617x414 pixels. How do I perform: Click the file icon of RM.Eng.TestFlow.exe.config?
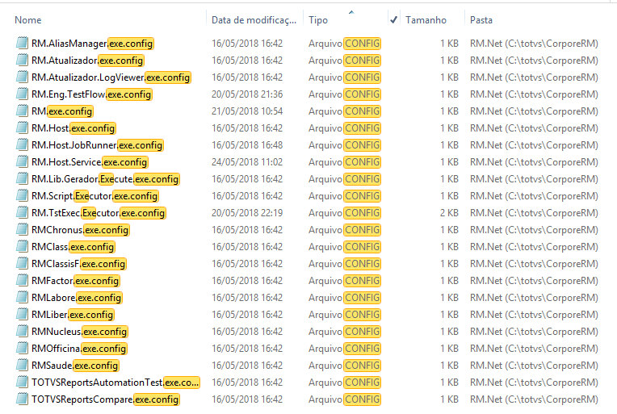22,94
